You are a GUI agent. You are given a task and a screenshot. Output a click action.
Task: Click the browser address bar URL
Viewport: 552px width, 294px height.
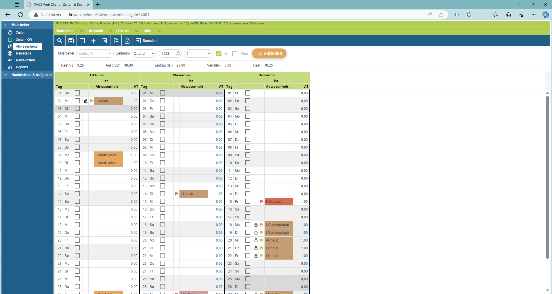pos(109,15)
